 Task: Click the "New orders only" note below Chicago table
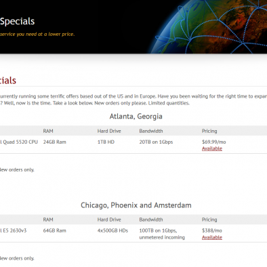coord(17,258)
